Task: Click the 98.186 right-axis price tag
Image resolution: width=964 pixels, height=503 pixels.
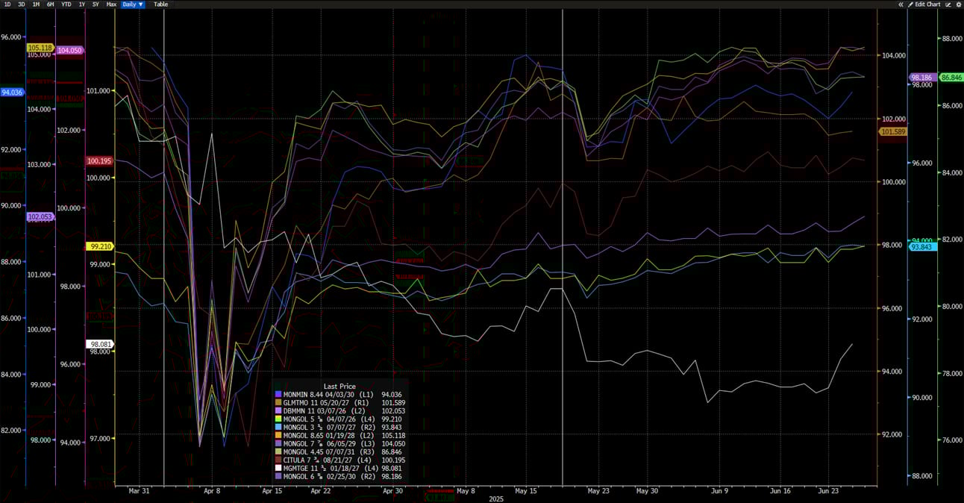Action: 922,78
